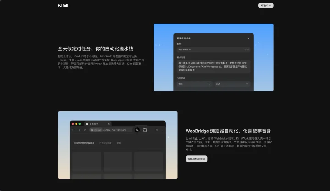Viewport: 330px width, 191px height.
Task: Click the reload icon in browser toolbar
Action: pyautogui.click(x=85, y=130)
